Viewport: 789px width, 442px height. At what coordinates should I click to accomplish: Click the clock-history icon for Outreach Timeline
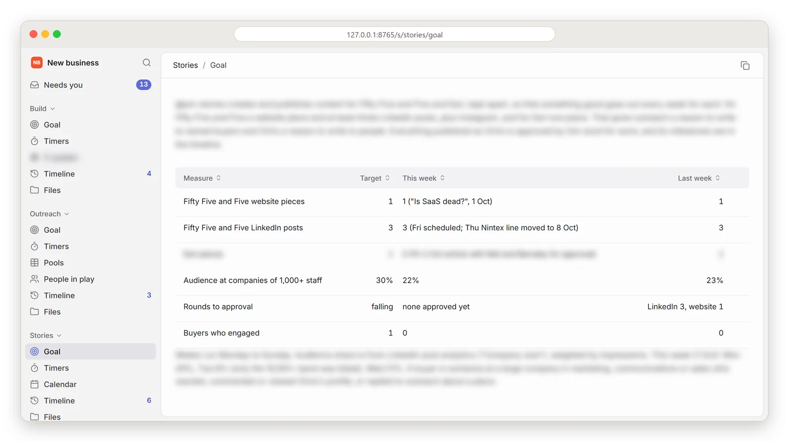click(35, 295)
